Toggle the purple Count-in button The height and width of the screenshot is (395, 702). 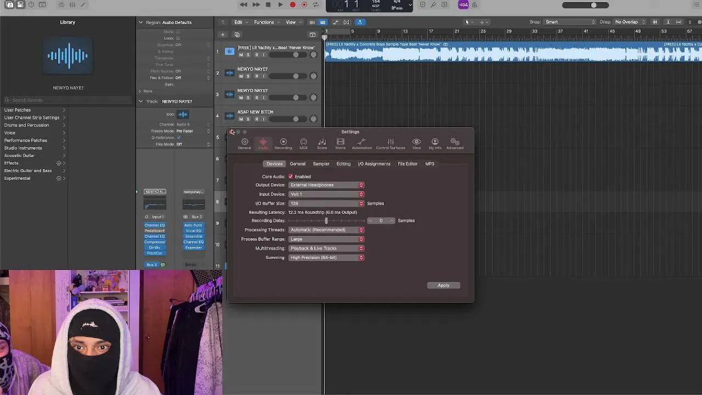tap(463, 5)
